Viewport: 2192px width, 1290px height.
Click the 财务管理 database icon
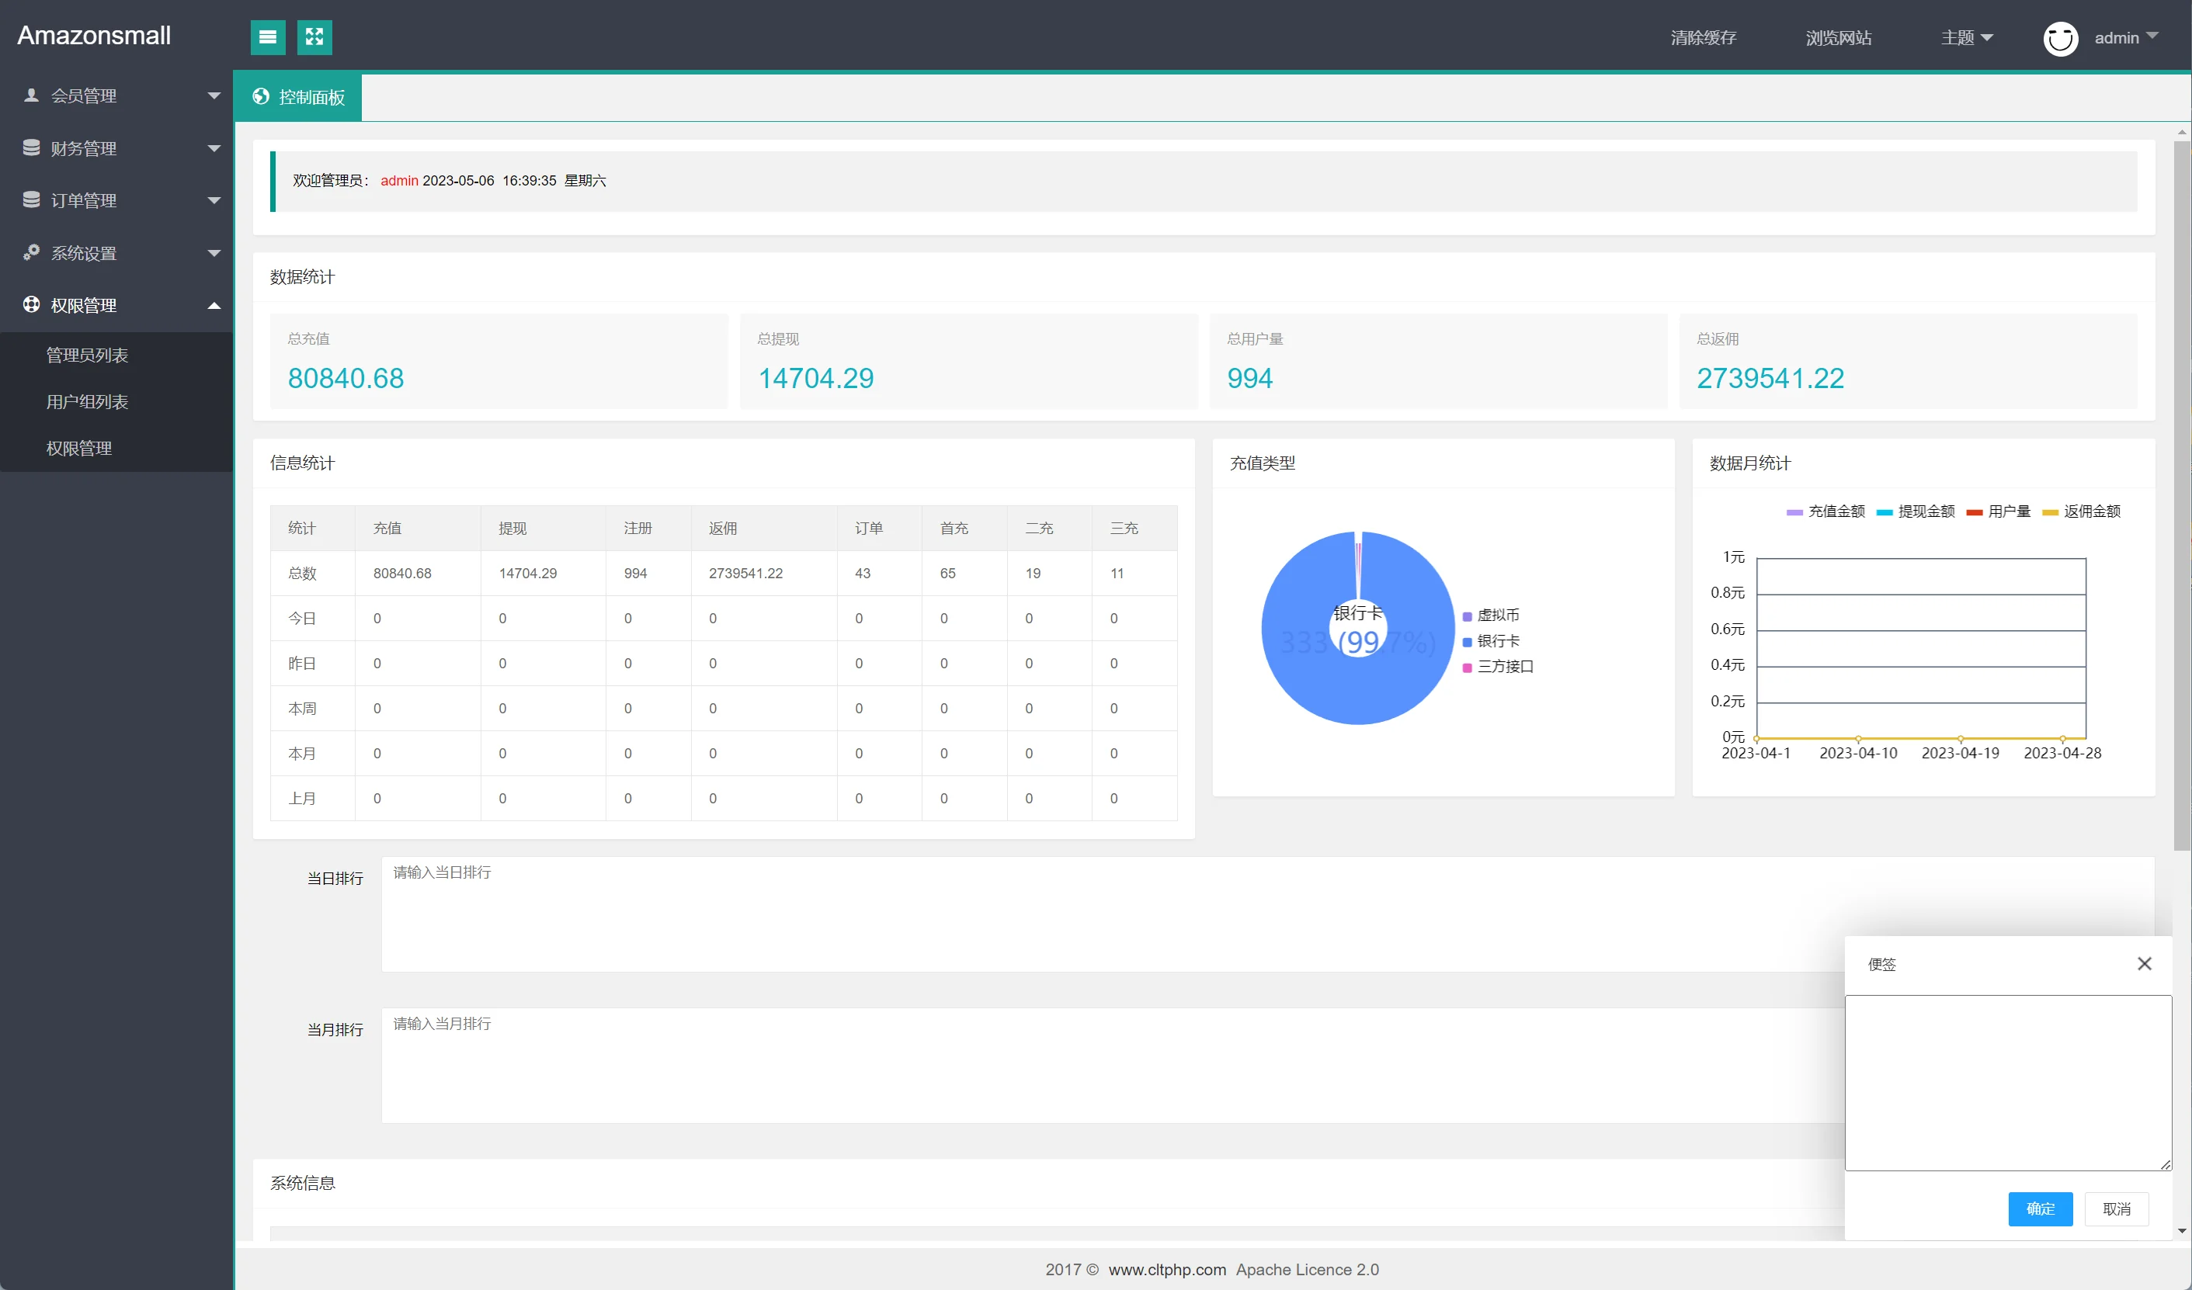(x=31, y=147)
